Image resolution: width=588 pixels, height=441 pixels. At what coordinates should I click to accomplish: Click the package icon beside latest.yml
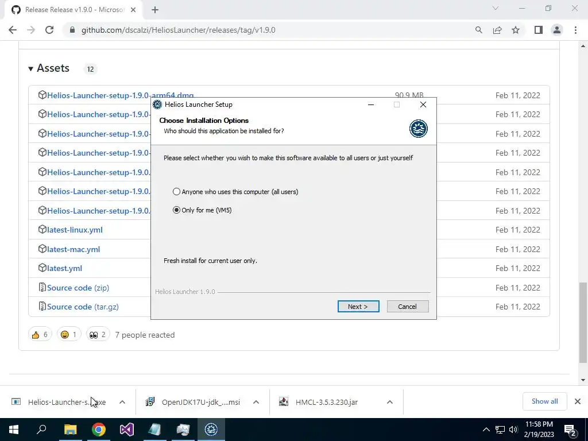coord(42,268)
